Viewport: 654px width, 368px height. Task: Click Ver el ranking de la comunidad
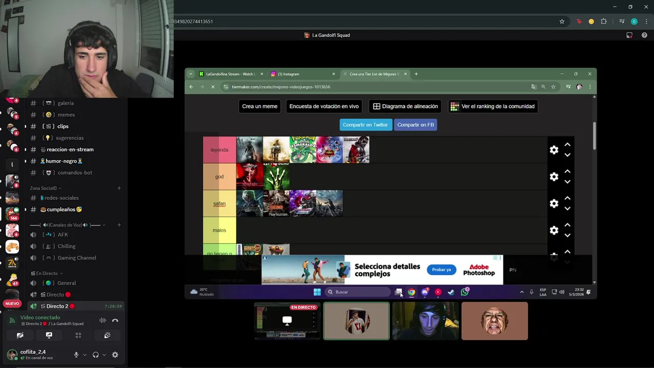tap(493, 106)
